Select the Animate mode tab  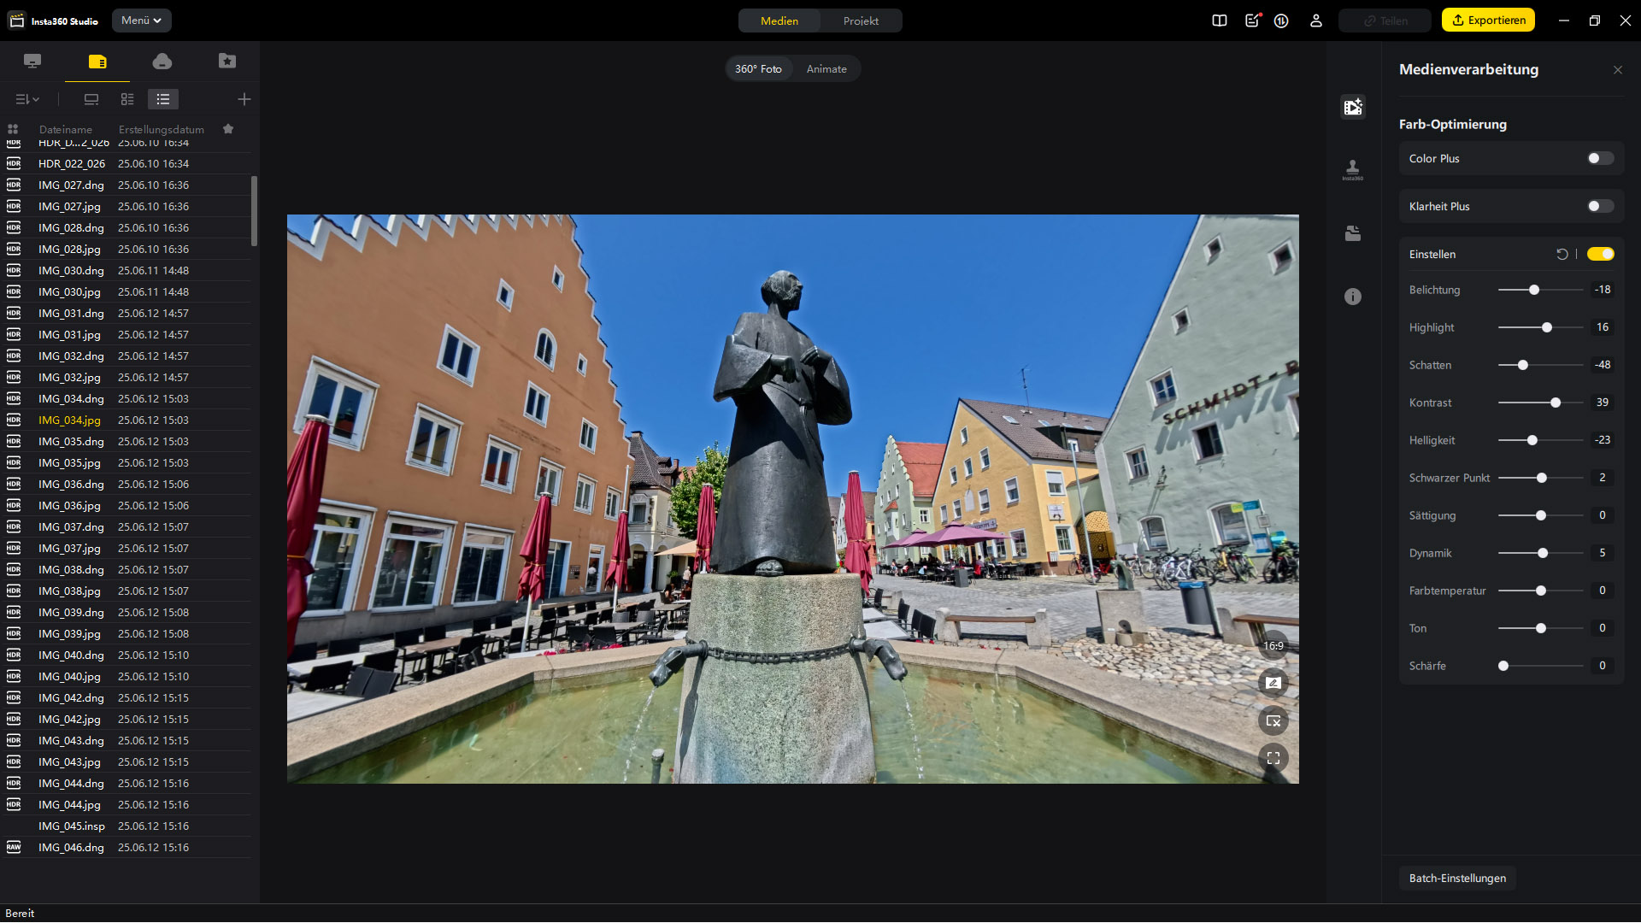(826, 68)
